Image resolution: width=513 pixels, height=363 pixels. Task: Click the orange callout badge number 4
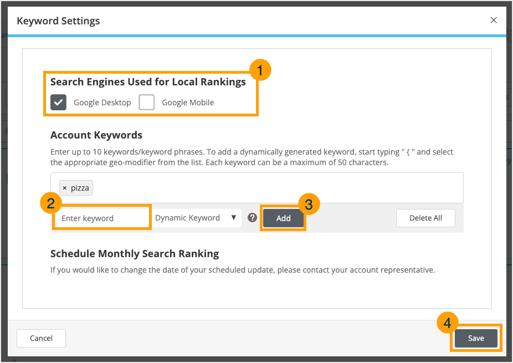click(x=447, y=323)
